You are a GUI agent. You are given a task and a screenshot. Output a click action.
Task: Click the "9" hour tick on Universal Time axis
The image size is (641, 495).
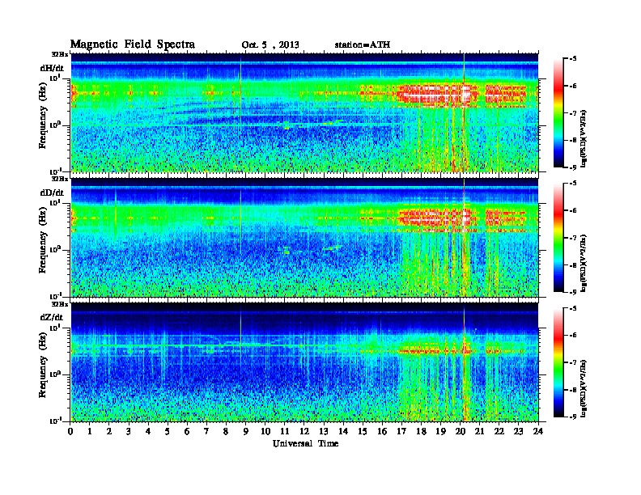pyautogui.click(x=246, y=431)
